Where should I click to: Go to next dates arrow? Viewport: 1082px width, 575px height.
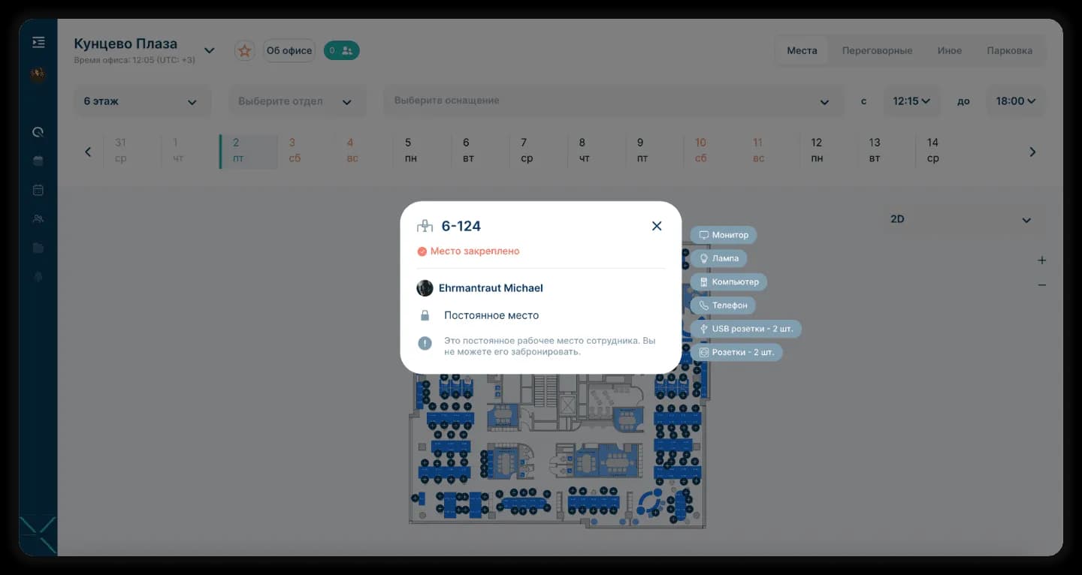point(1032,152)
